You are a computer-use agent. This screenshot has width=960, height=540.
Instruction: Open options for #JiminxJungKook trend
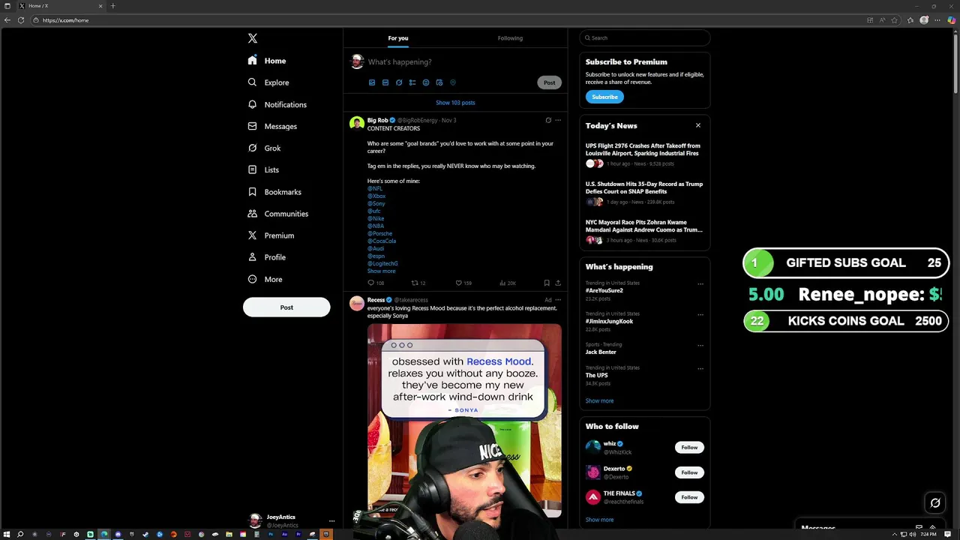[x=700, y=315]
